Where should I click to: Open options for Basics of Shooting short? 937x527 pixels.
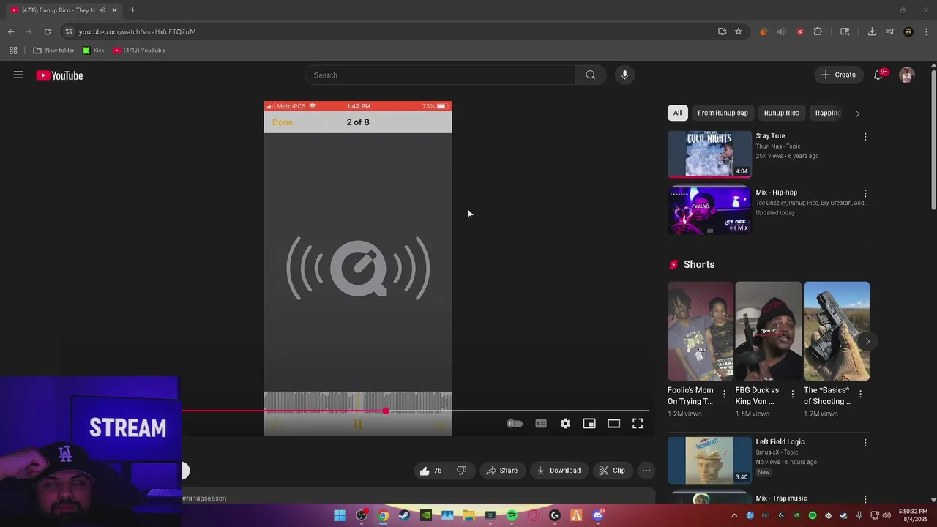coord(860,395)
